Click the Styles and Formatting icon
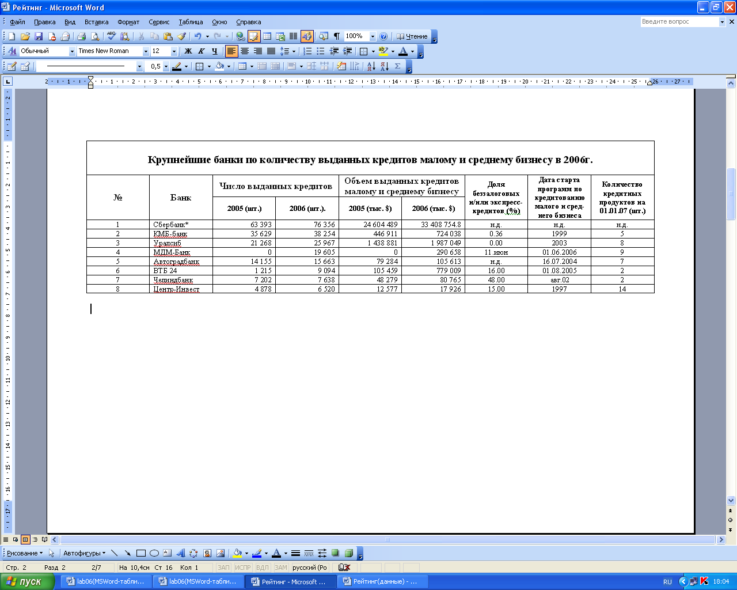This screenshot has height=590, width=737. (x=12, y=51)
